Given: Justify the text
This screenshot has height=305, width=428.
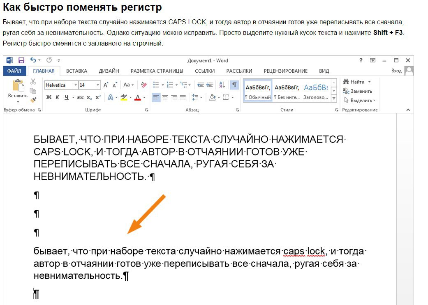Looking at the screenshot, I should 183,97.
